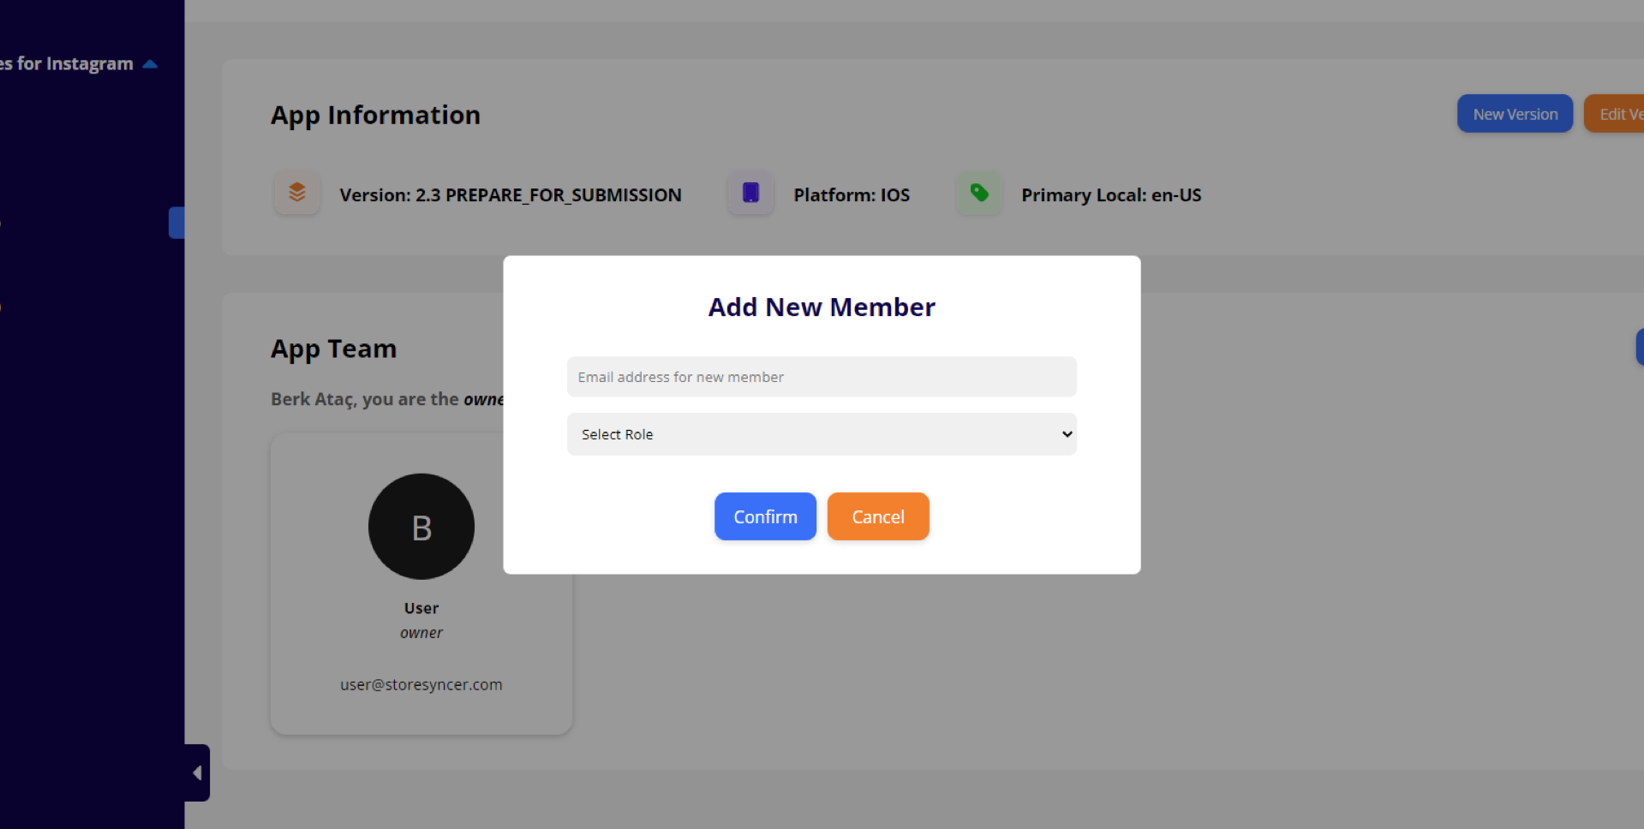1644x829 pixels.
Task: Click the green tag Primary Local icon
Action: point(979,193)
